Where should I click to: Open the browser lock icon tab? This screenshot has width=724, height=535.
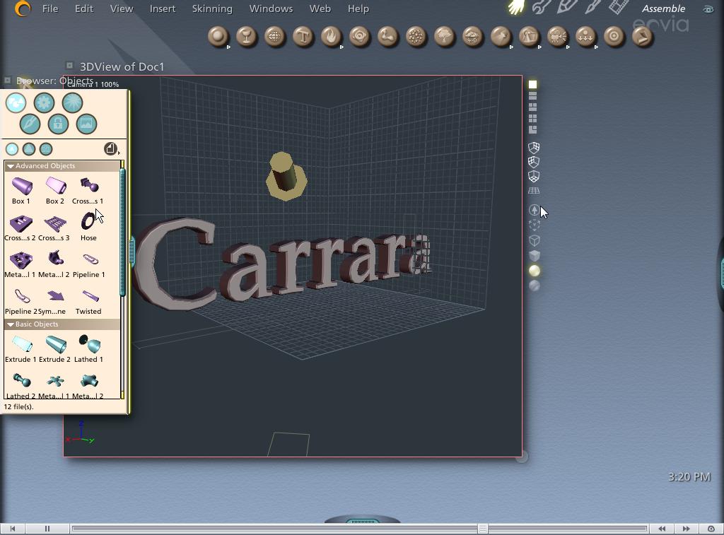click(x=58, y=124)
